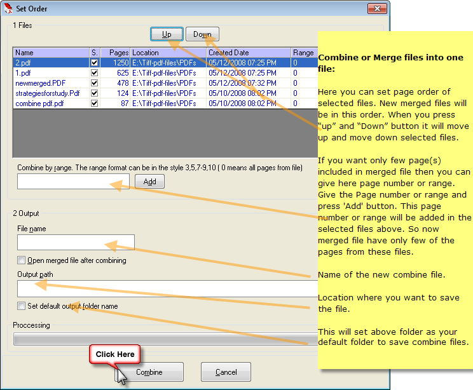Image resolution: width=473 pixels, height=390 pixels.
Task: Click the Down button
Action: [202, 34]
